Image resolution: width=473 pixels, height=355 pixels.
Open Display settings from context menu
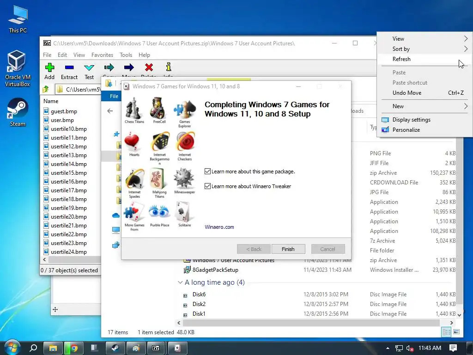tap(425, 120)
